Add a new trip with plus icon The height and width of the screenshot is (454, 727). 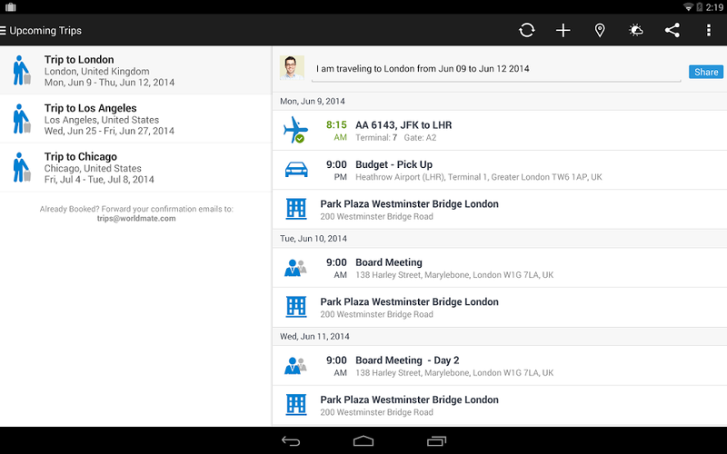pyautogui.click(x=563, y=31)
